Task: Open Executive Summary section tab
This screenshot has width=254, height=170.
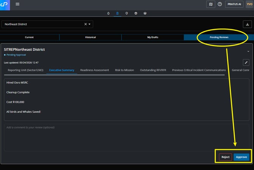Action: click(x=61, y=70)
